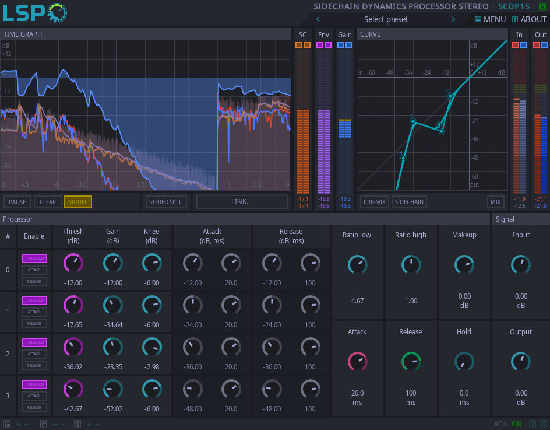
Task: Click the green power bypass icon
Action: click(x=542, y=6)
